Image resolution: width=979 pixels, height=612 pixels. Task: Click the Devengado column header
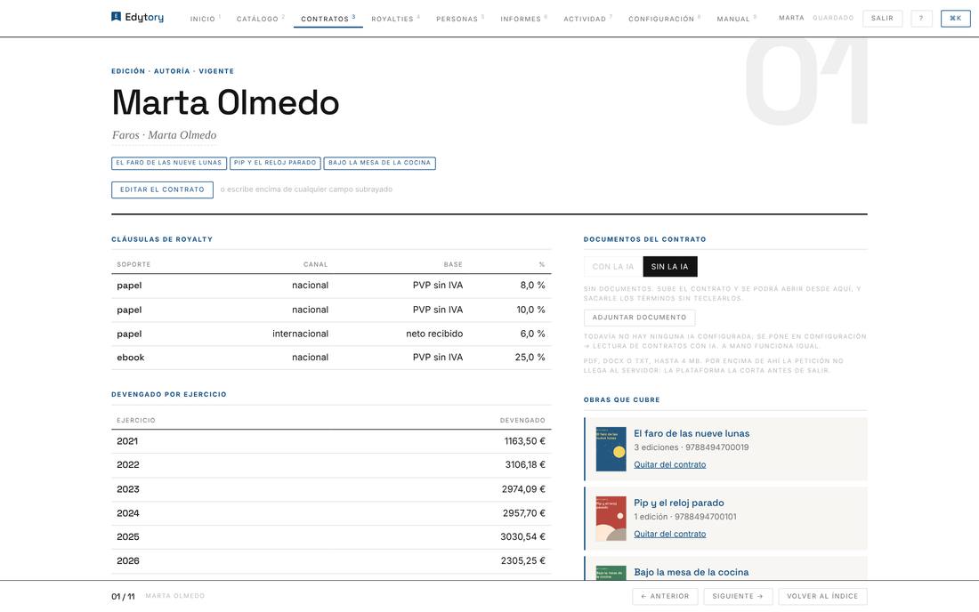click(522, 421)
